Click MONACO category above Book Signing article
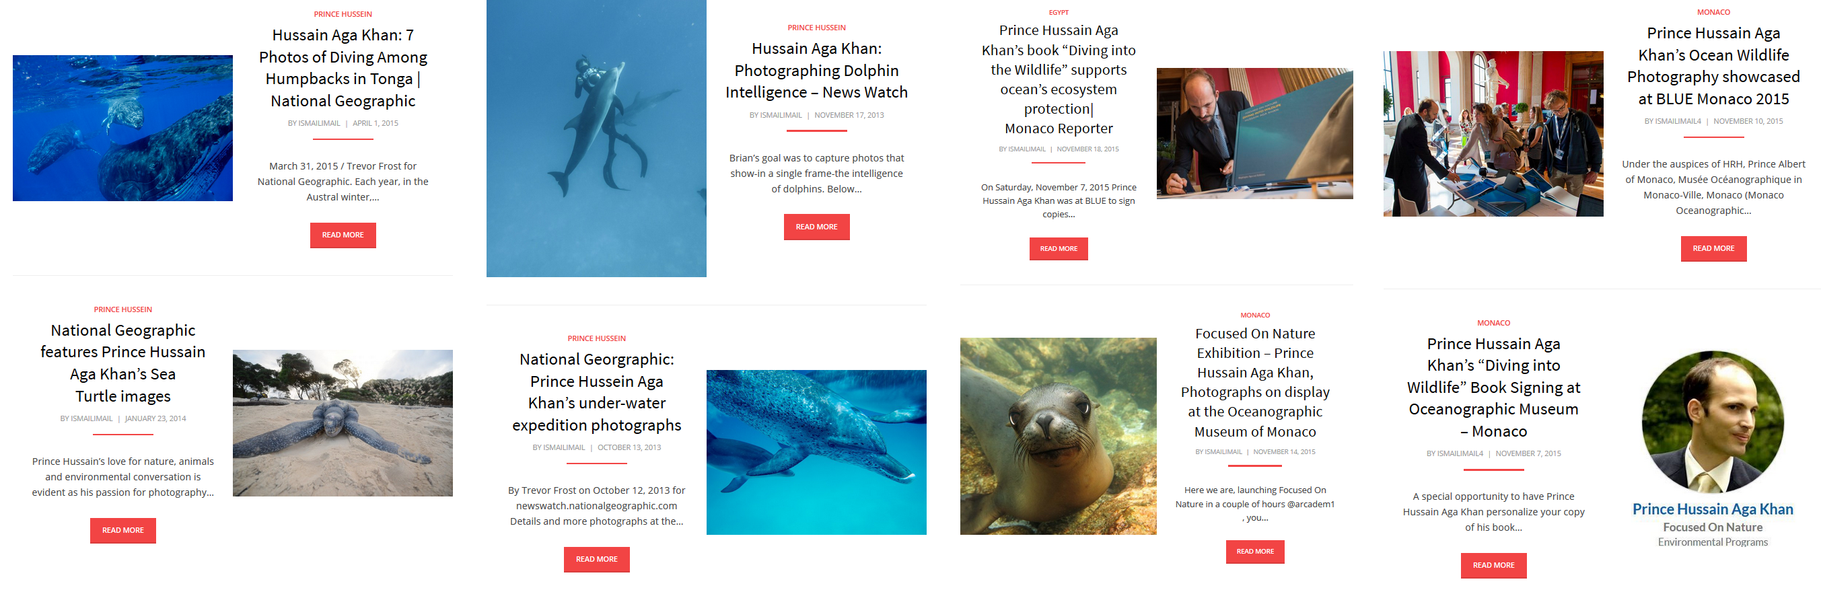 pyautogui.click(x=1493, y=323)
